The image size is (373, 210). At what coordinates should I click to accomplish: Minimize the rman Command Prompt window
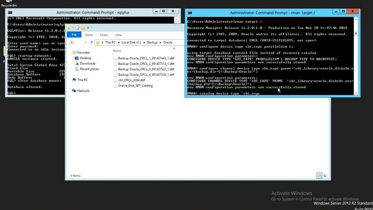tap(336, 12)
